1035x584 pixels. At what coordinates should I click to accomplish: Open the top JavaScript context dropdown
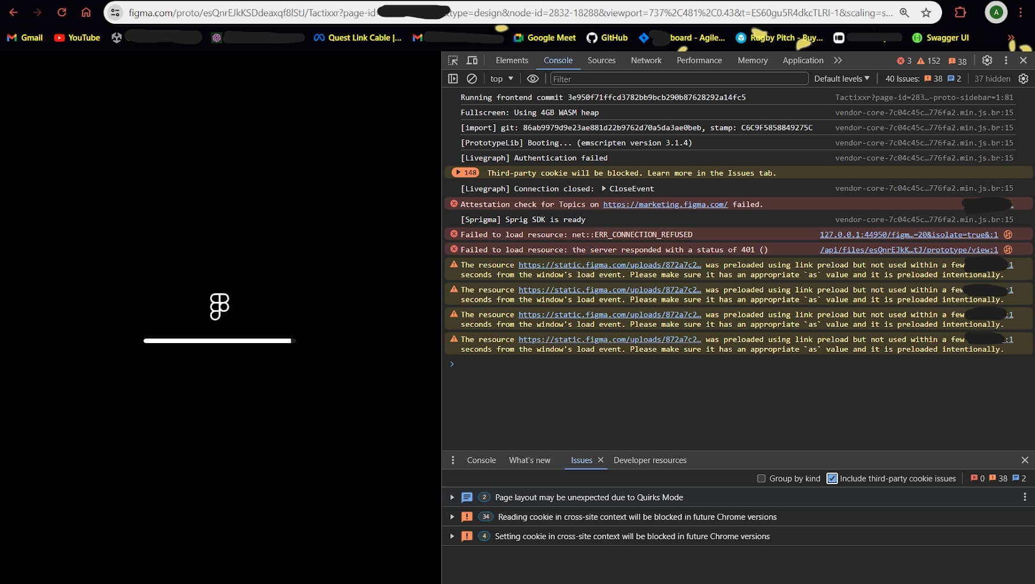click(x=502, y=78)
